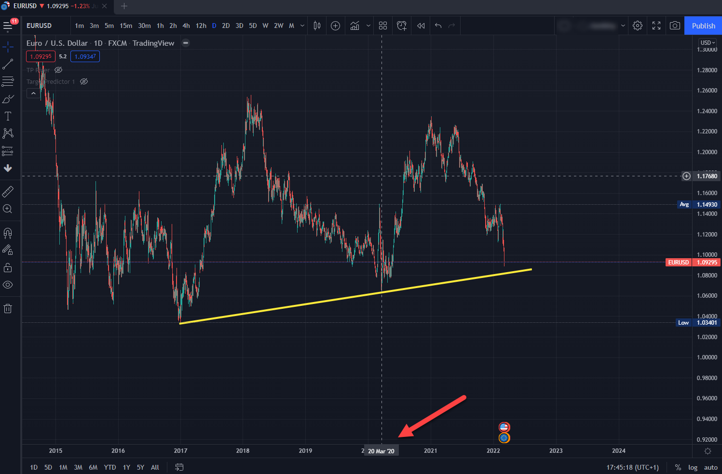
Task: Open a new tab with the plus icon
Action: click(124, 6)
